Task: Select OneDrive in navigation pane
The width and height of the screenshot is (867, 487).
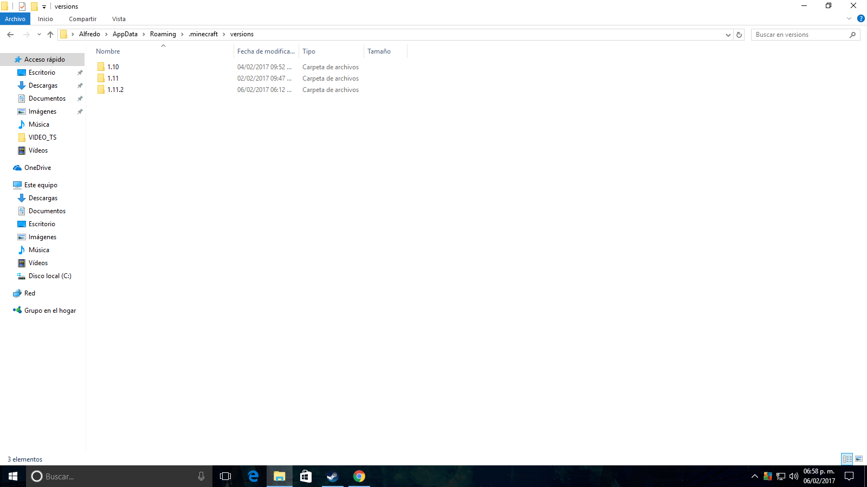Action: coord(37,168)
